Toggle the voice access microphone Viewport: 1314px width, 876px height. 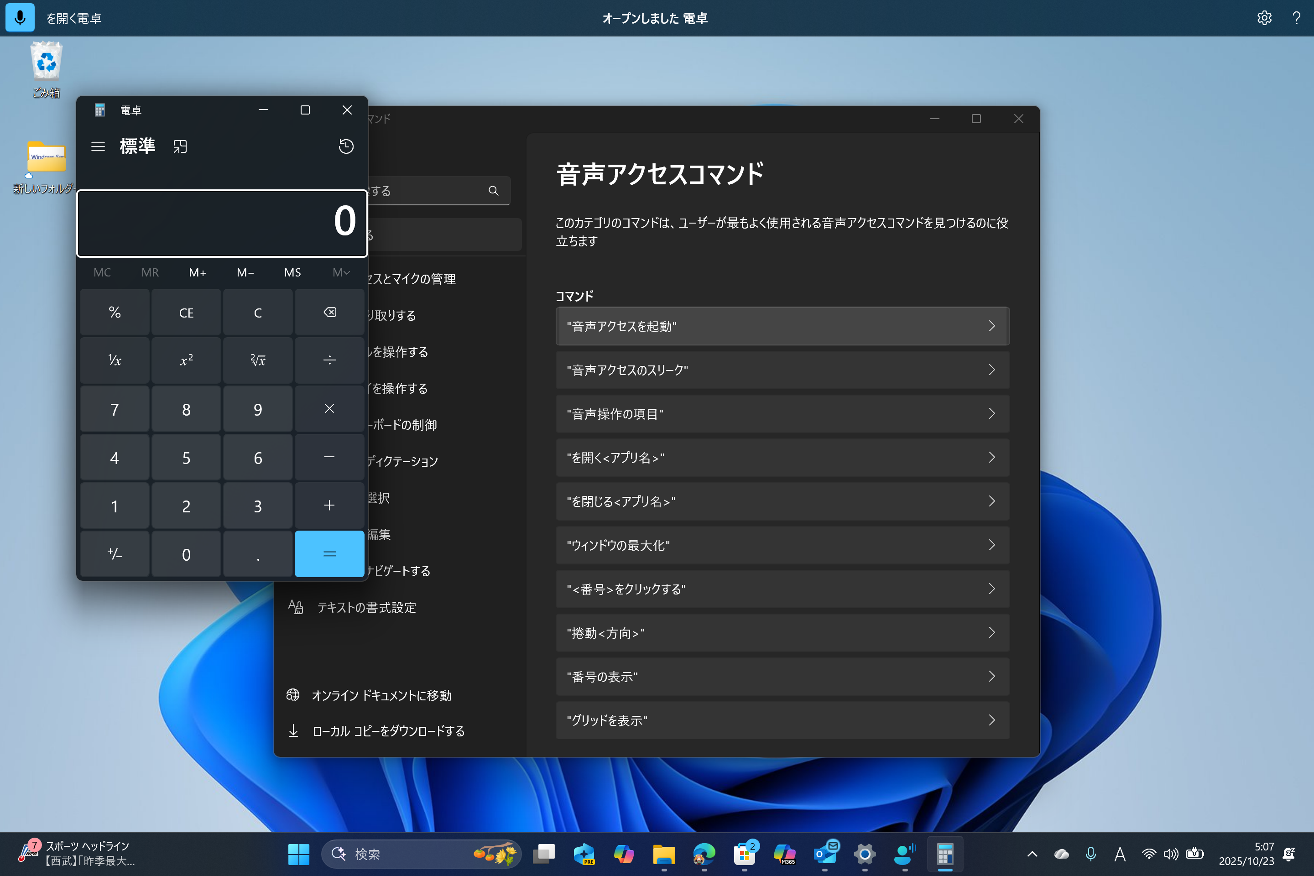point(20,17)
